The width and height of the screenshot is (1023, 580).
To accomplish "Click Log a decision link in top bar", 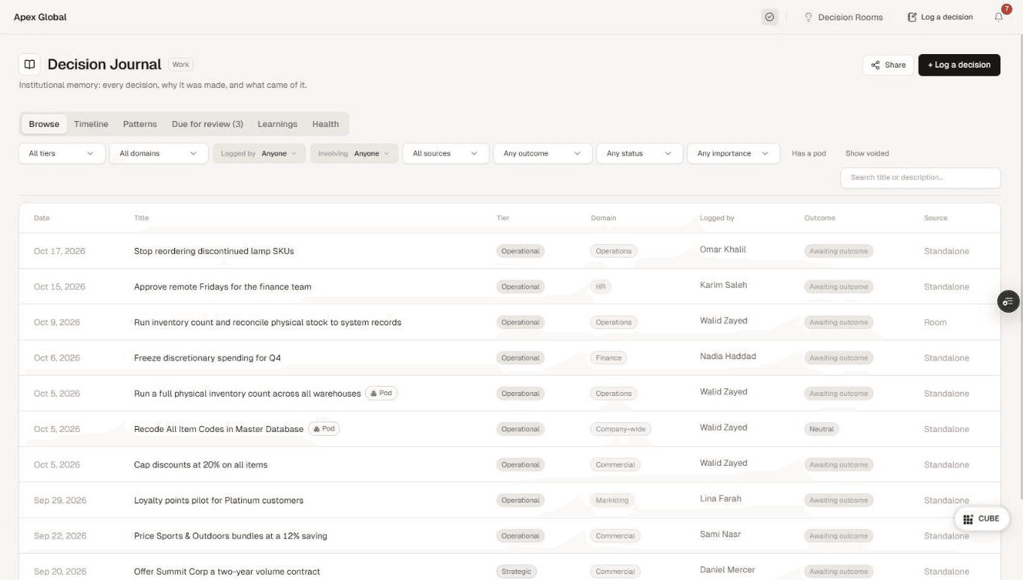I will coord(940,17).
